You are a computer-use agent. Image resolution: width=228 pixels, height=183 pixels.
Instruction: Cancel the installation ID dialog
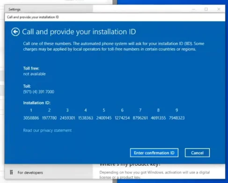197,153
